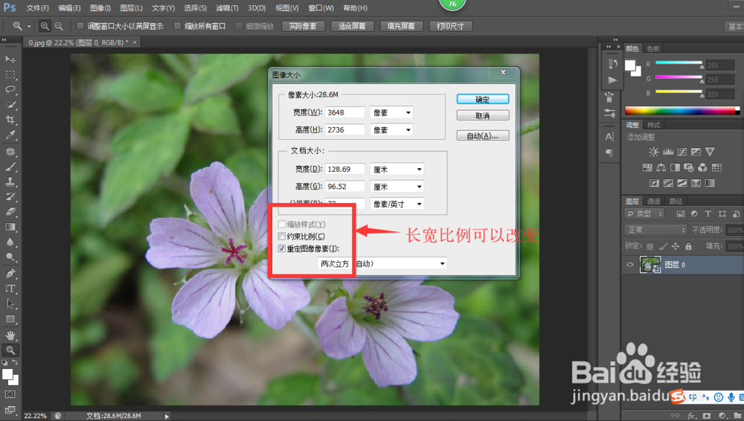Open pixel width unit dropdown 像素
Image resolution: width=744 pixels, height=421 pixels.
(x=391, y=112)
